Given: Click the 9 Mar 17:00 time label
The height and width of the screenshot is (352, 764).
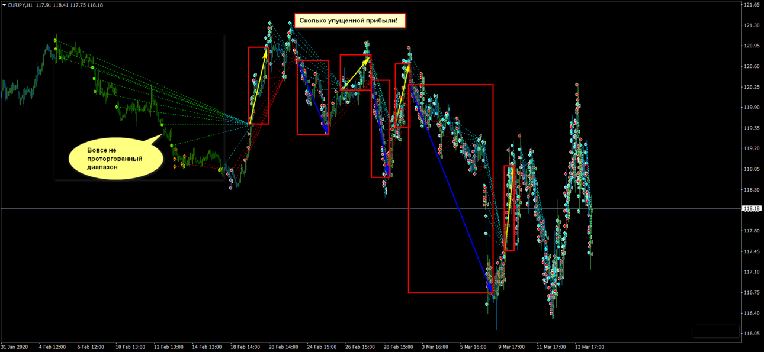Looking at the screenshot, I should pyautogui.click(x=511, y=347).
